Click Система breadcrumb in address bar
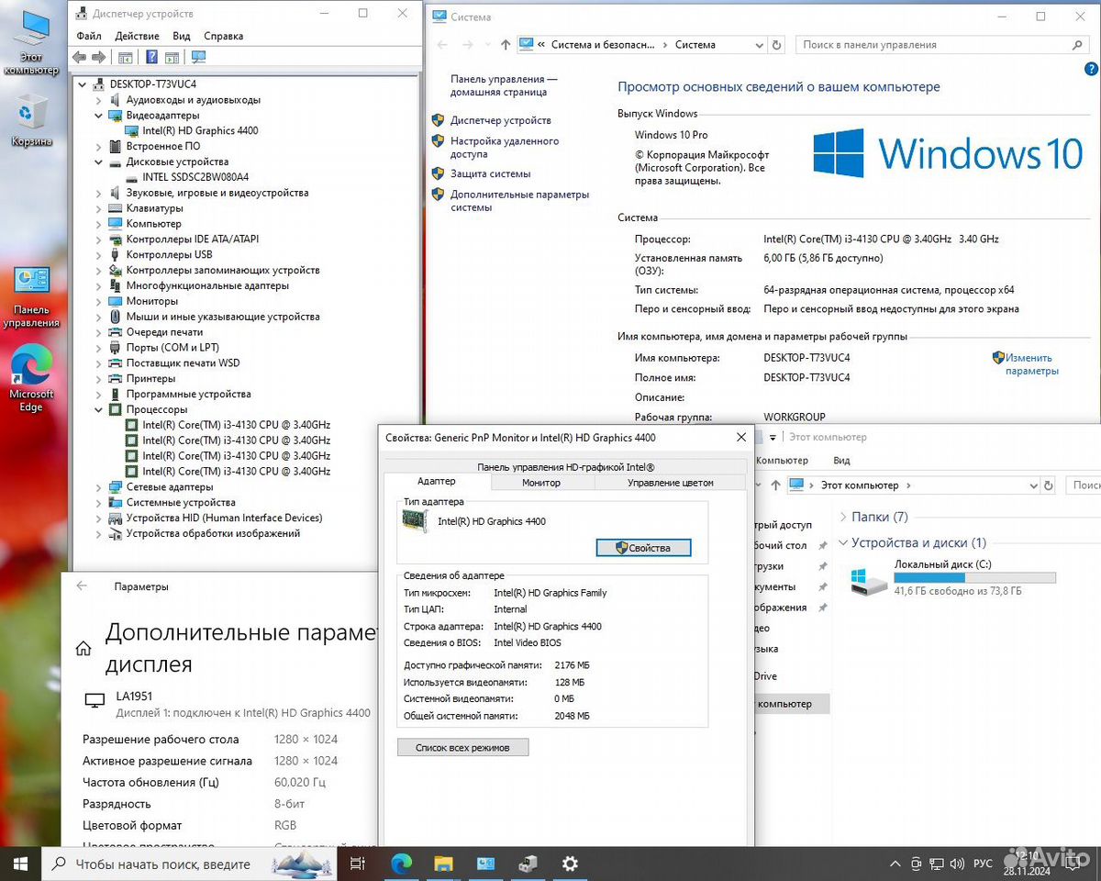 (x=695, y=44)
